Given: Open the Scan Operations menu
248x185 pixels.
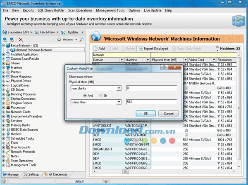Looking at the screenshot, I should [80, 11].
